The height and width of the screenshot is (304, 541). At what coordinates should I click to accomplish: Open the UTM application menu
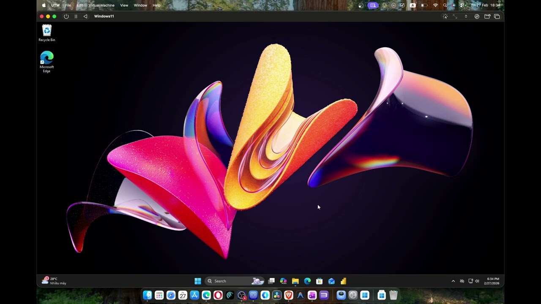(x=55, y=5)
